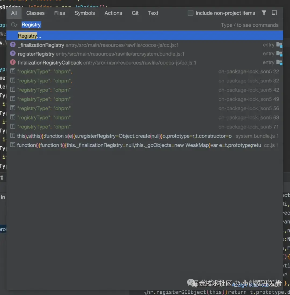Open cc.js _finalizationRegistry text match

pos(145,145)
